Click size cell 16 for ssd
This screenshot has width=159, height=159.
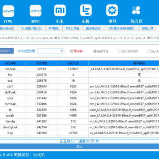(x=73, y=80)
